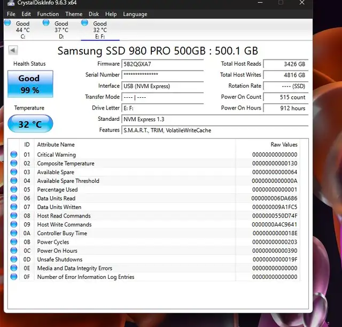Click Rotation Rate value ---- (SSD)
Image resolution: width=342 pixels, height=327 pixels.
tap(286, 86)
